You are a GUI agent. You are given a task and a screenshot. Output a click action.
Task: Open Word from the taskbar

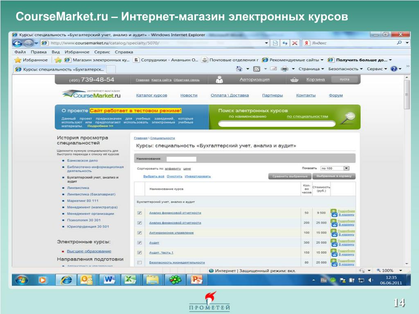point(109,280)
